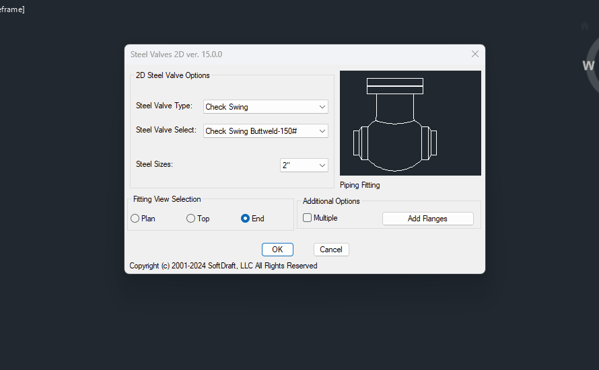
Task: Select the Plan fitting view
Action: 135,219
